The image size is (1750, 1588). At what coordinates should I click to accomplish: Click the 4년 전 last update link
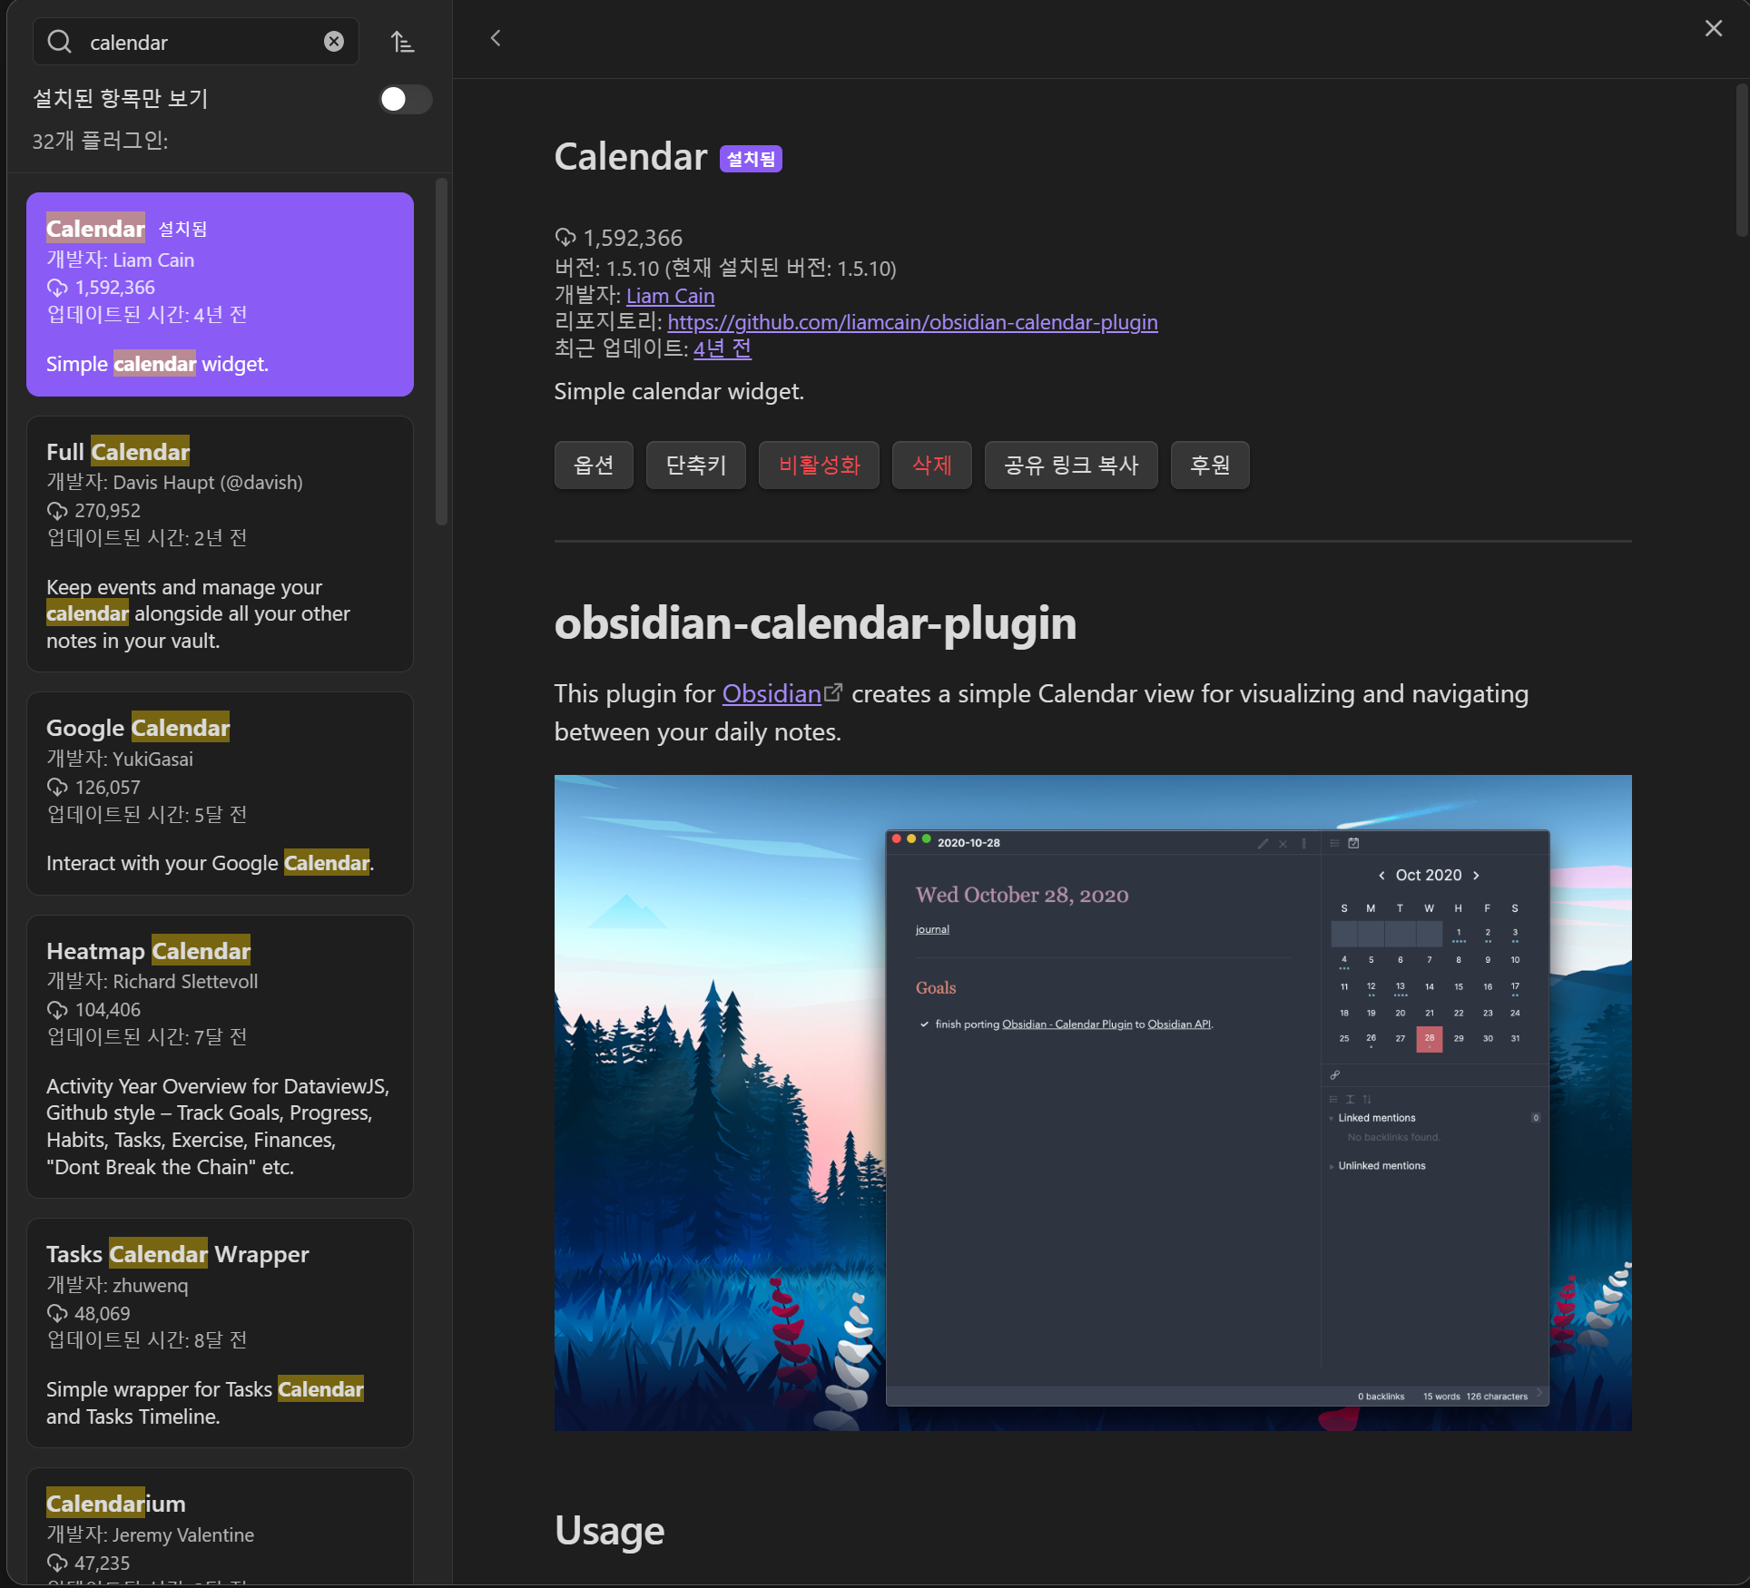pos(722,348)
